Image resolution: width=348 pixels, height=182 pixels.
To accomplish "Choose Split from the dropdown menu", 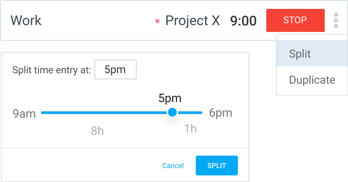I will click(300, 54).
